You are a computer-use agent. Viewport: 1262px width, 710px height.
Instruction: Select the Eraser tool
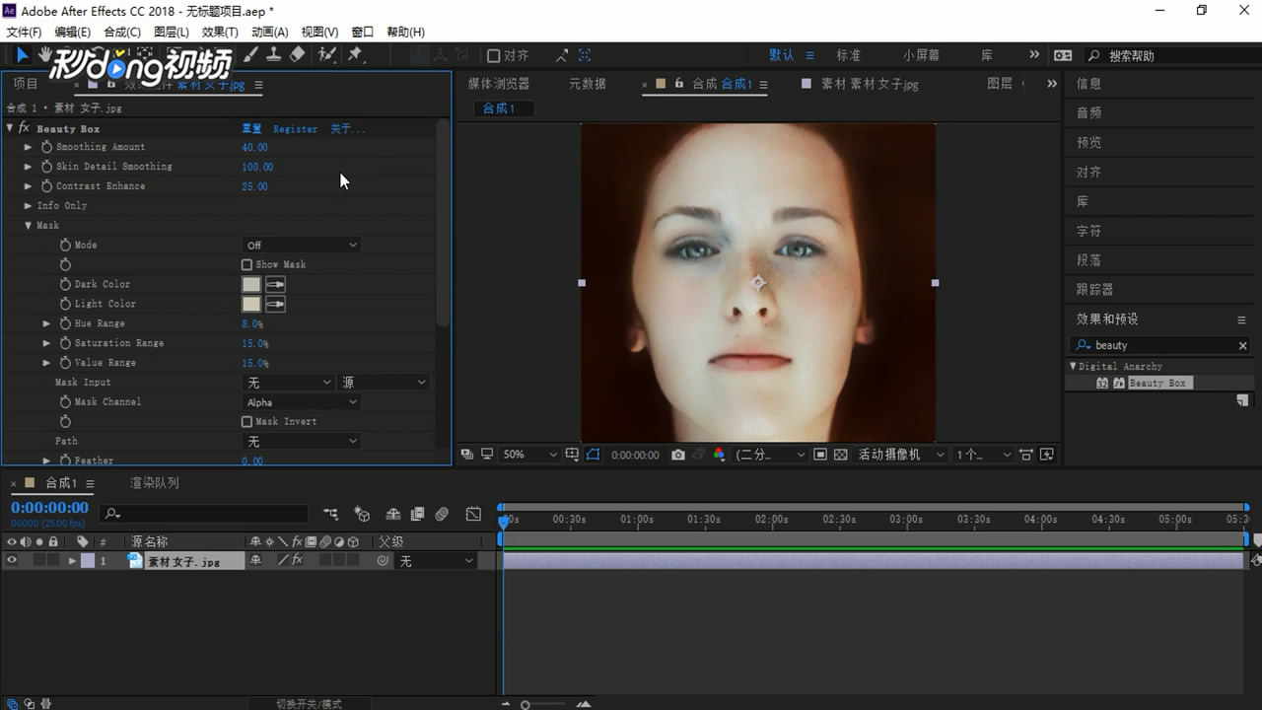[x=297, y=55]
